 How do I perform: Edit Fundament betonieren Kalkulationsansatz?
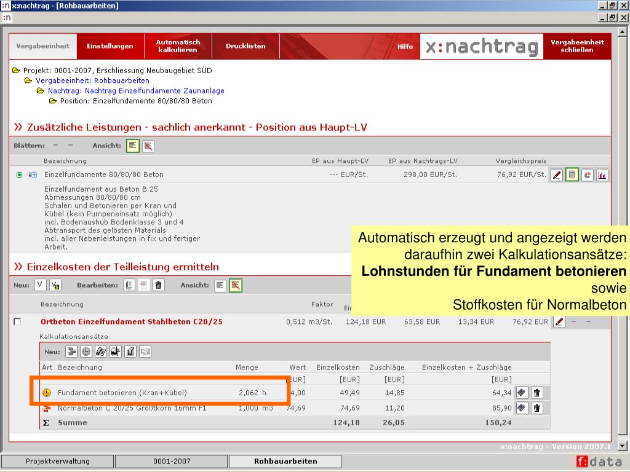522,393
